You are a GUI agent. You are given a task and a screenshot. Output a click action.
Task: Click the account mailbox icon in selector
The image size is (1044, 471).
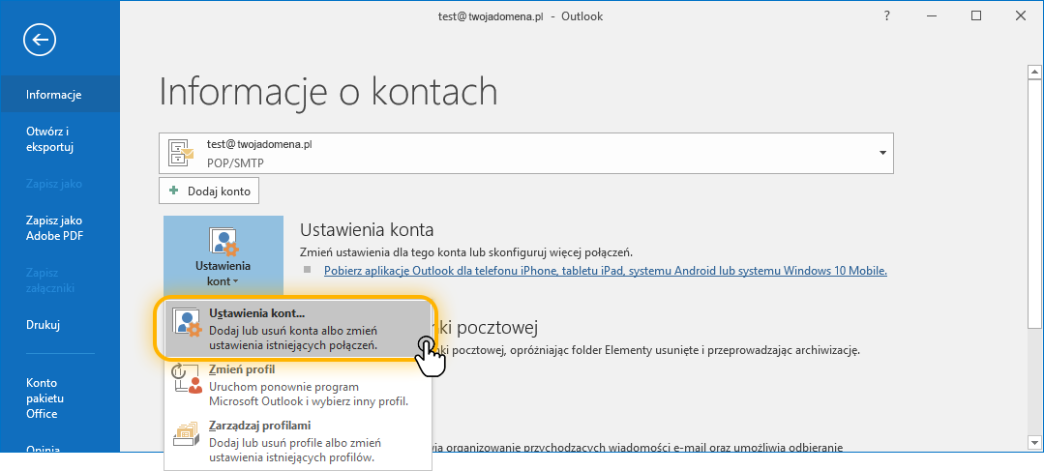[x=180, y=153]
